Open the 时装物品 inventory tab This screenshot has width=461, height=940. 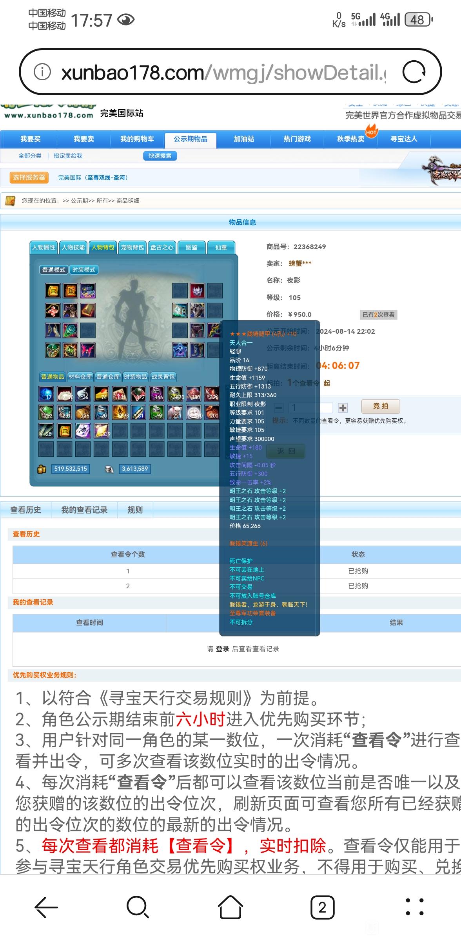pyautogui.click(x=135, y=377)
